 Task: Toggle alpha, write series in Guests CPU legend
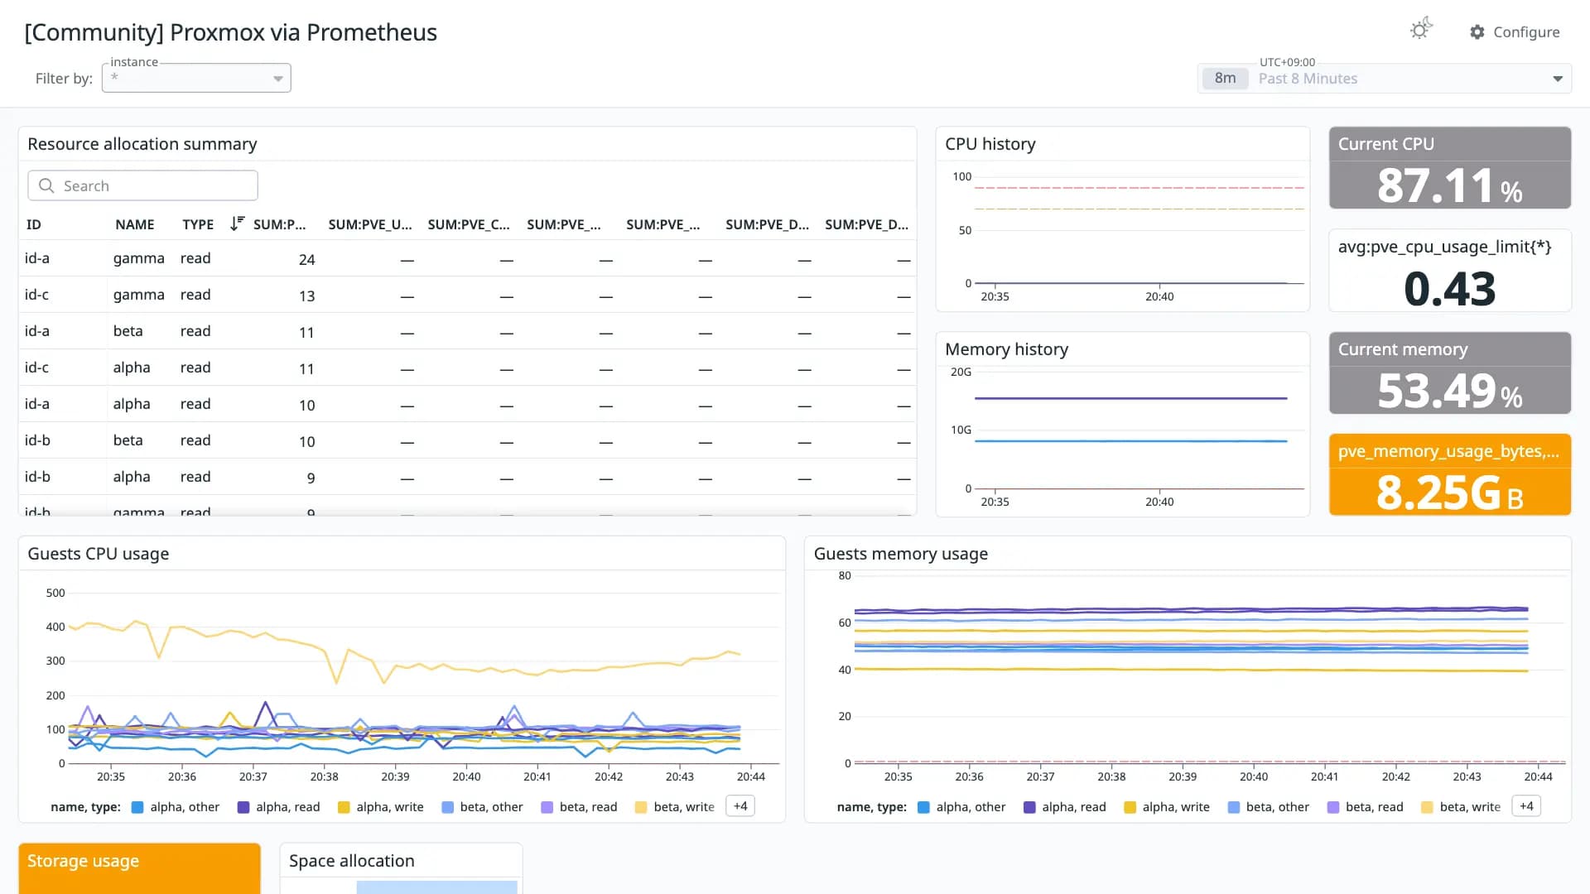pos(381,807)
